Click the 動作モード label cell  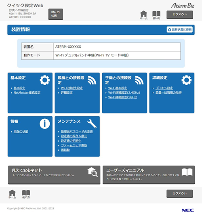point(37,55)
